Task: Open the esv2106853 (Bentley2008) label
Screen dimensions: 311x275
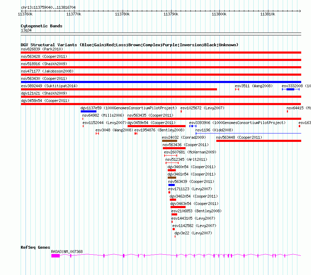Action: [196, 211]
